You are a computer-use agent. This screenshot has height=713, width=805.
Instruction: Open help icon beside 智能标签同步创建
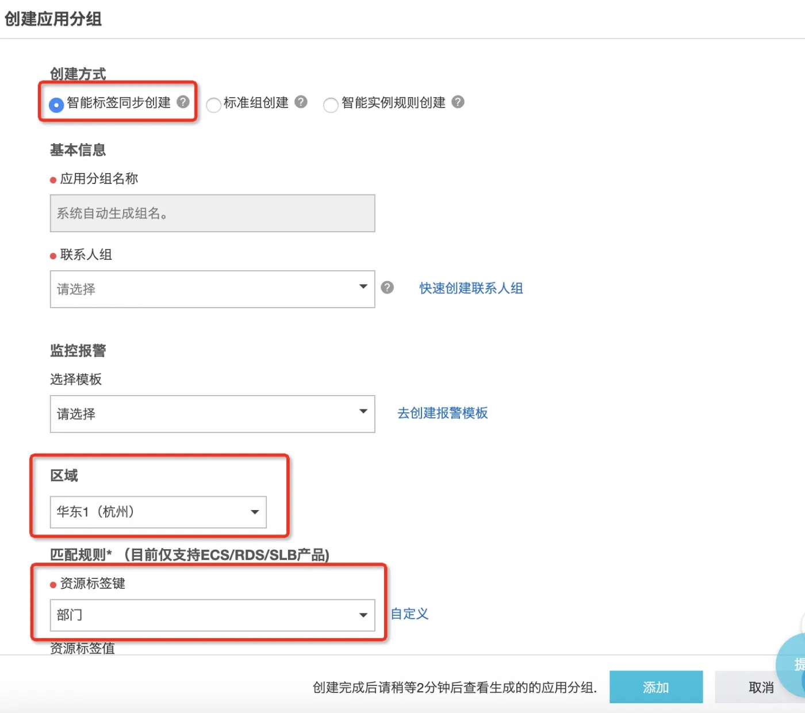(x=183, y=102)
